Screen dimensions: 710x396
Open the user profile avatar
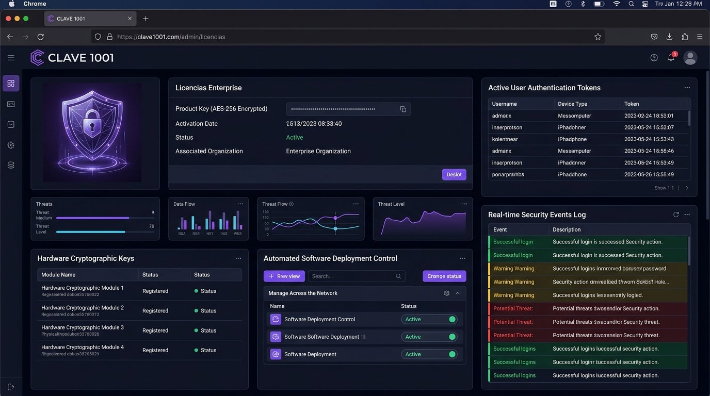pyautogui.click(x=690, y=58)
